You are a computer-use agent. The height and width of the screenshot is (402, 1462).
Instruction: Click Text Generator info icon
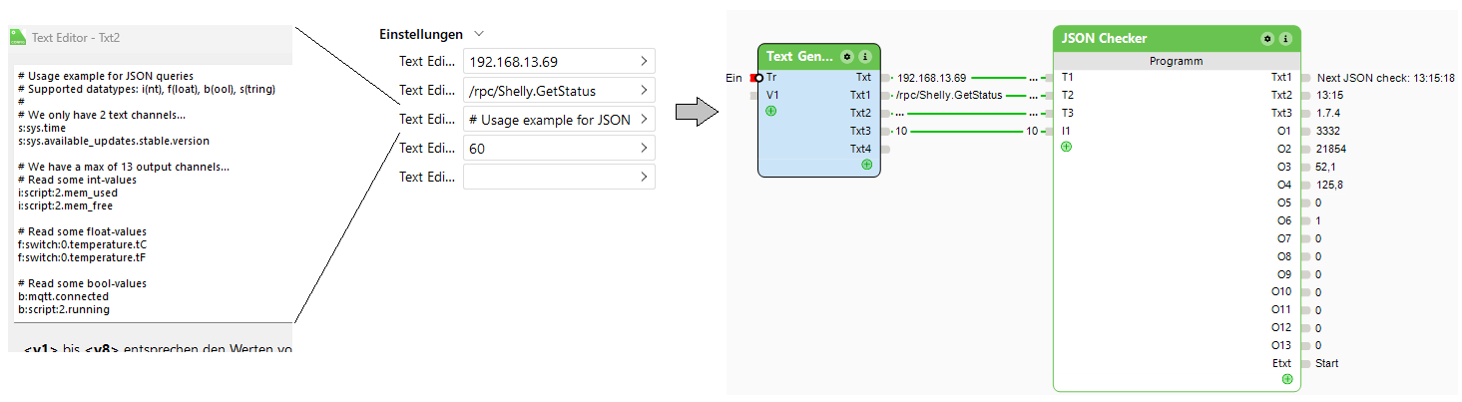865,57
